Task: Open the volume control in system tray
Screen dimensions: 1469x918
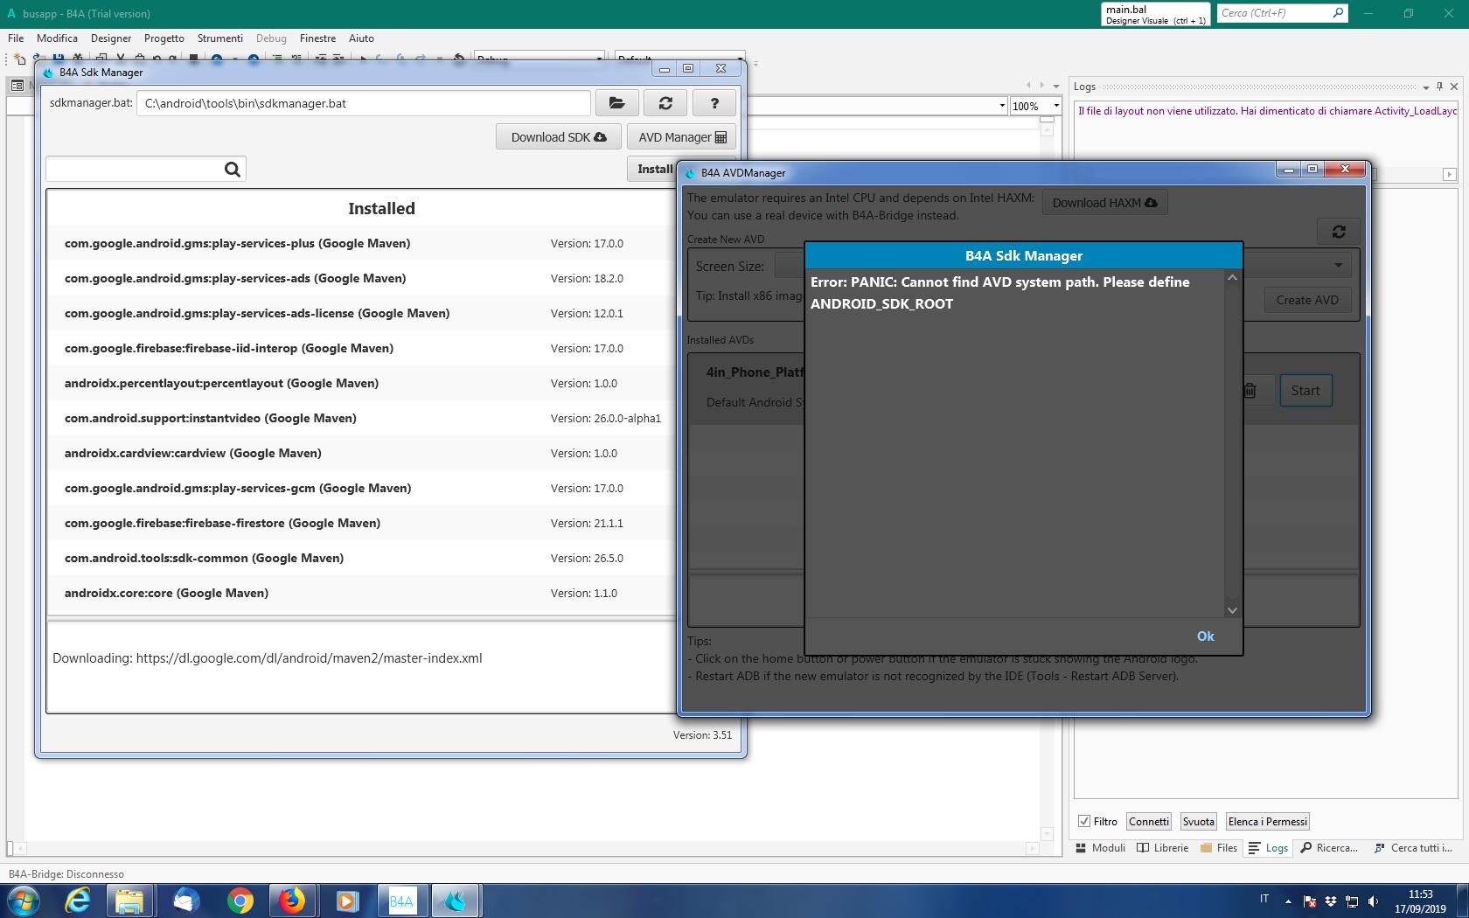Action: [1373, 901]
